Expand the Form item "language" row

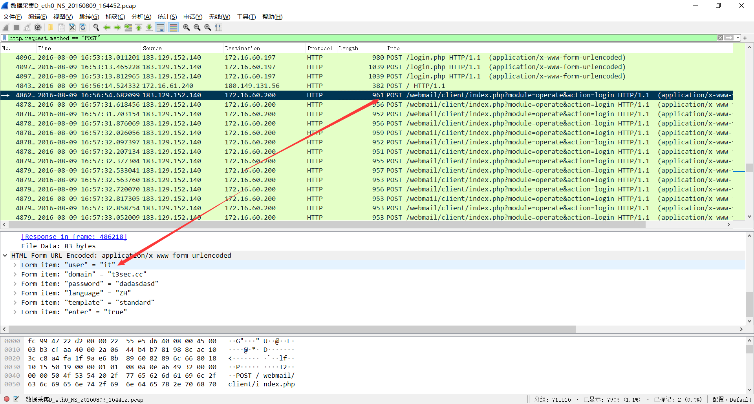click(15, 293)
